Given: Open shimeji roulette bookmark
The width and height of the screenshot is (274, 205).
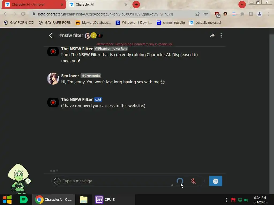Looking at the screenshot, I should [171, 23].
